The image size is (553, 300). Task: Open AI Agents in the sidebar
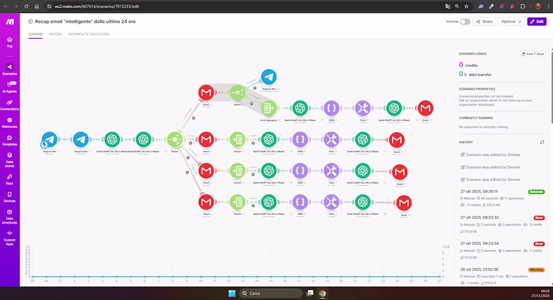pyautogui.click(x=10, y=87)
